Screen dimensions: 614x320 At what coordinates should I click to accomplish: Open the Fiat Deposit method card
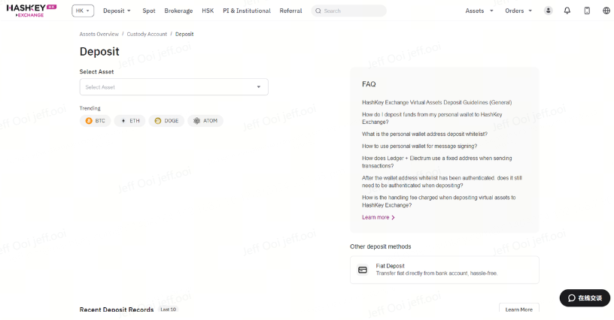(444, 270)
